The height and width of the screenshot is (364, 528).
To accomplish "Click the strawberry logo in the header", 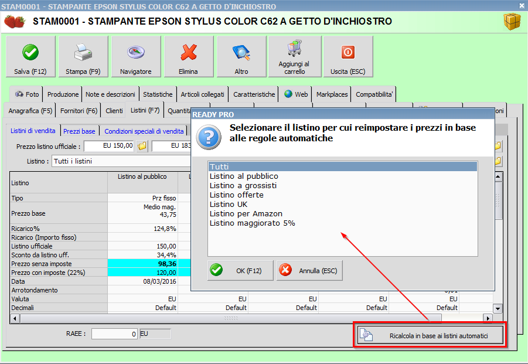I will (x=15, y=21).
